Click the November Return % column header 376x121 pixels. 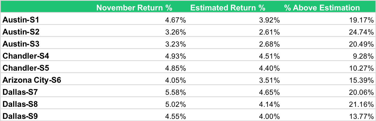point(134,7)
